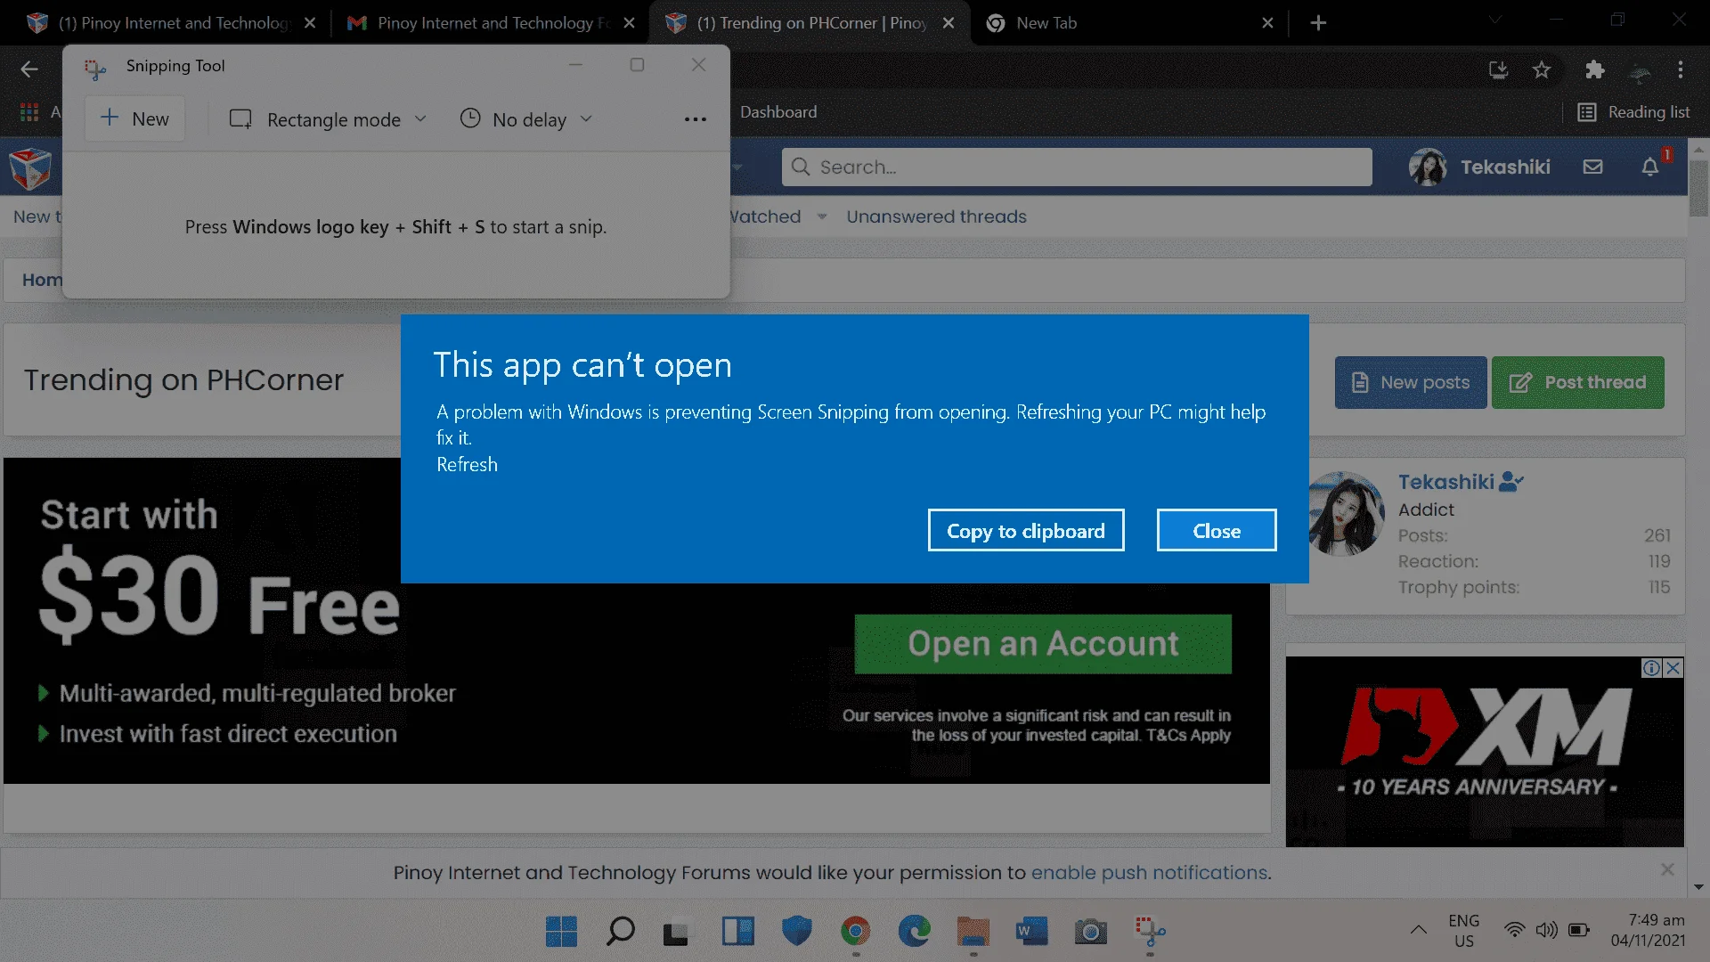1710x962 pixels.
Task: Click the ENG US language indicator
Action: (1464, 931)
